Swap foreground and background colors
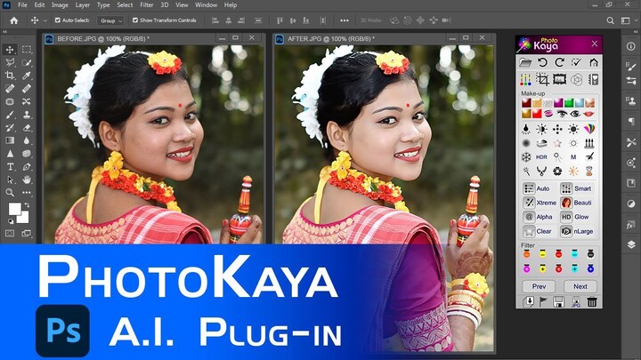The image size is (641, 360). tap(27, 205)
